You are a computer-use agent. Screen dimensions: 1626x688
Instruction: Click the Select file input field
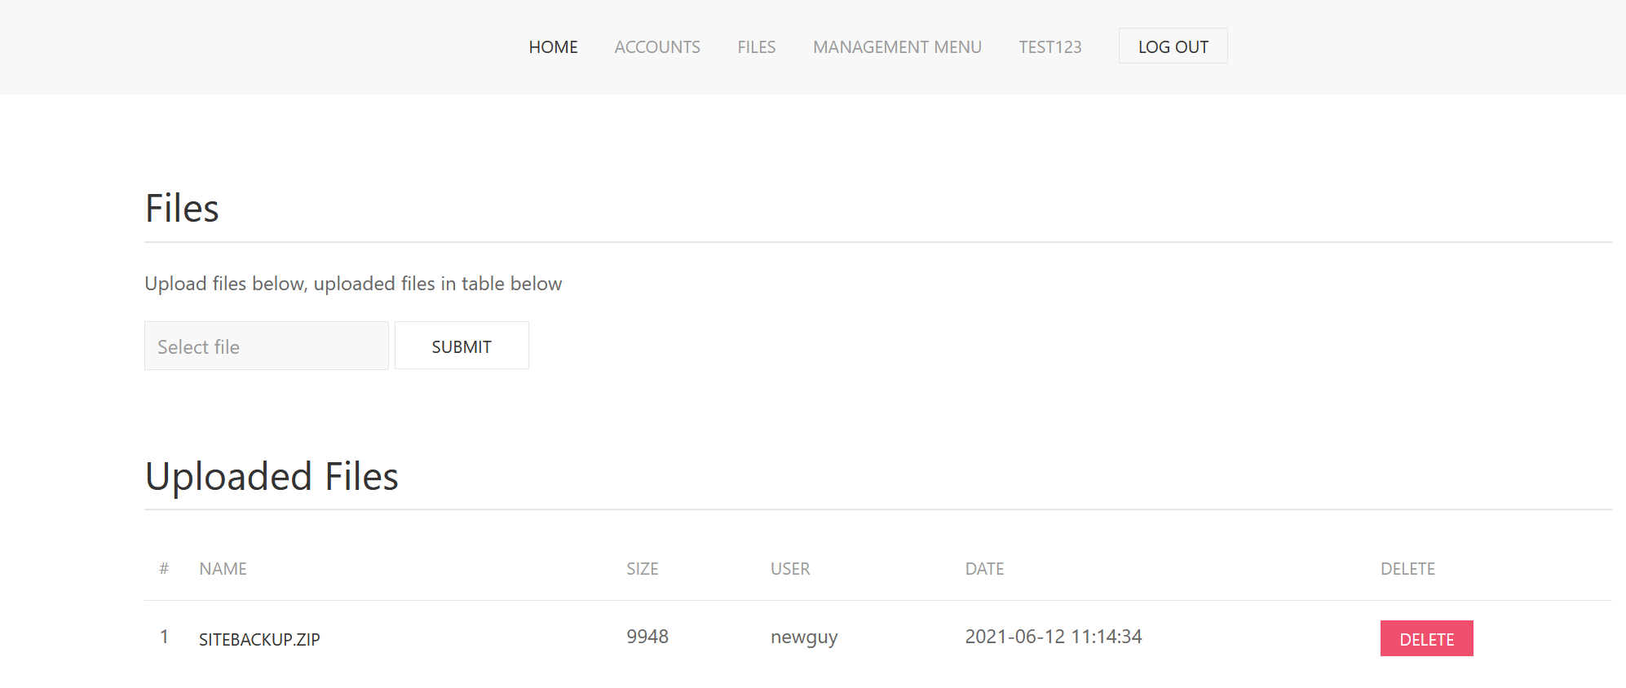267,346
